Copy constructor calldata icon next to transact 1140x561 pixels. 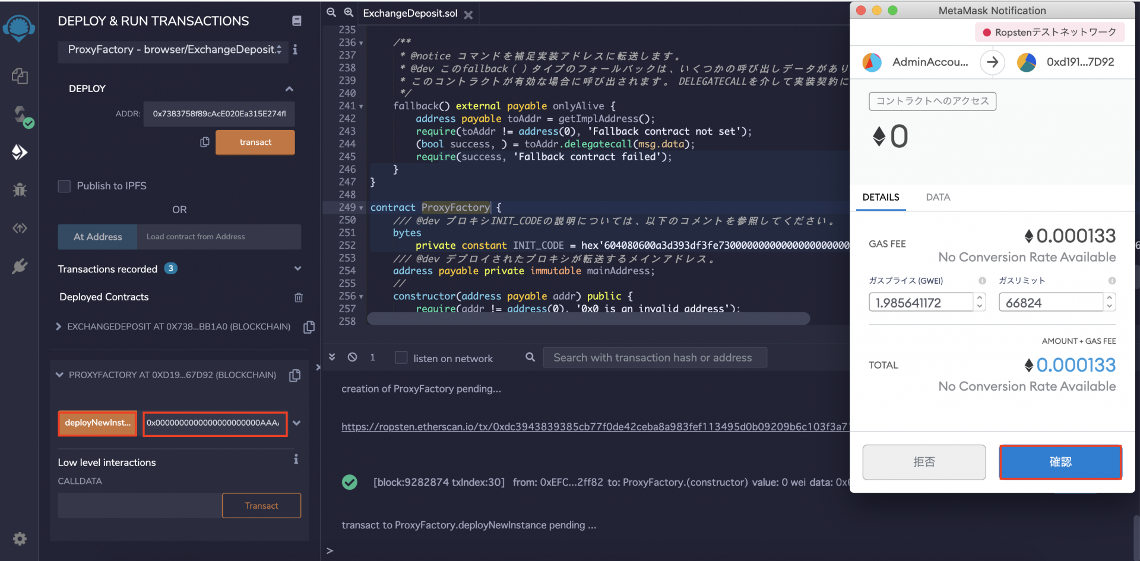point(205,142)
